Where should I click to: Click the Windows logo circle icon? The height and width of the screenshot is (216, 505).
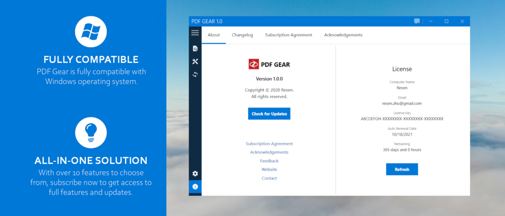(91, 32)
